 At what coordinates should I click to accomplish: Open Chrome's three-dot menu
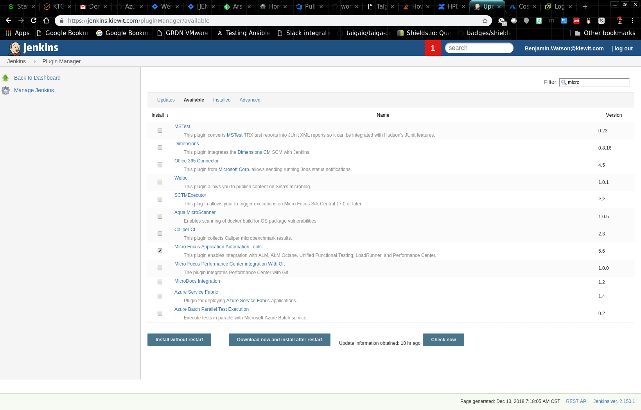pyautogui.click(x=632, y=21)
